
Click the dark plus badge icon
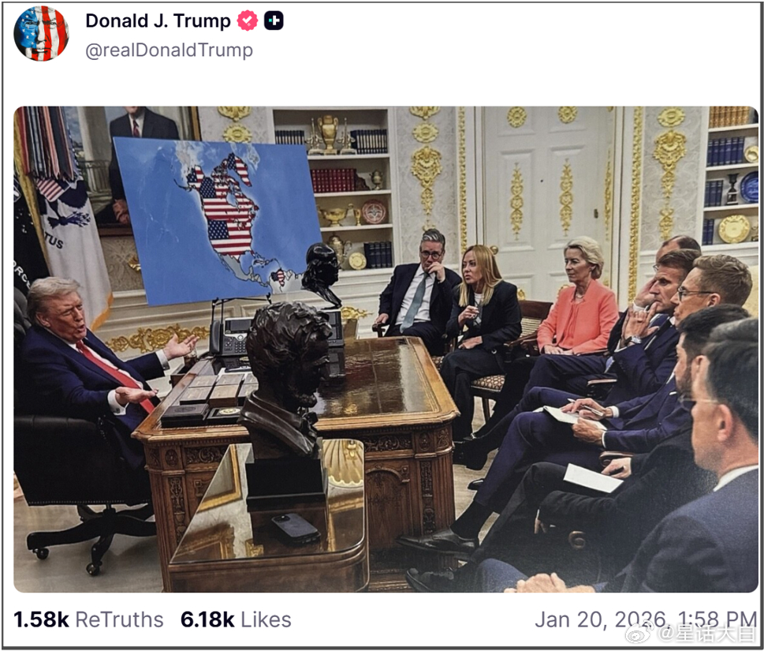[274, 21]
